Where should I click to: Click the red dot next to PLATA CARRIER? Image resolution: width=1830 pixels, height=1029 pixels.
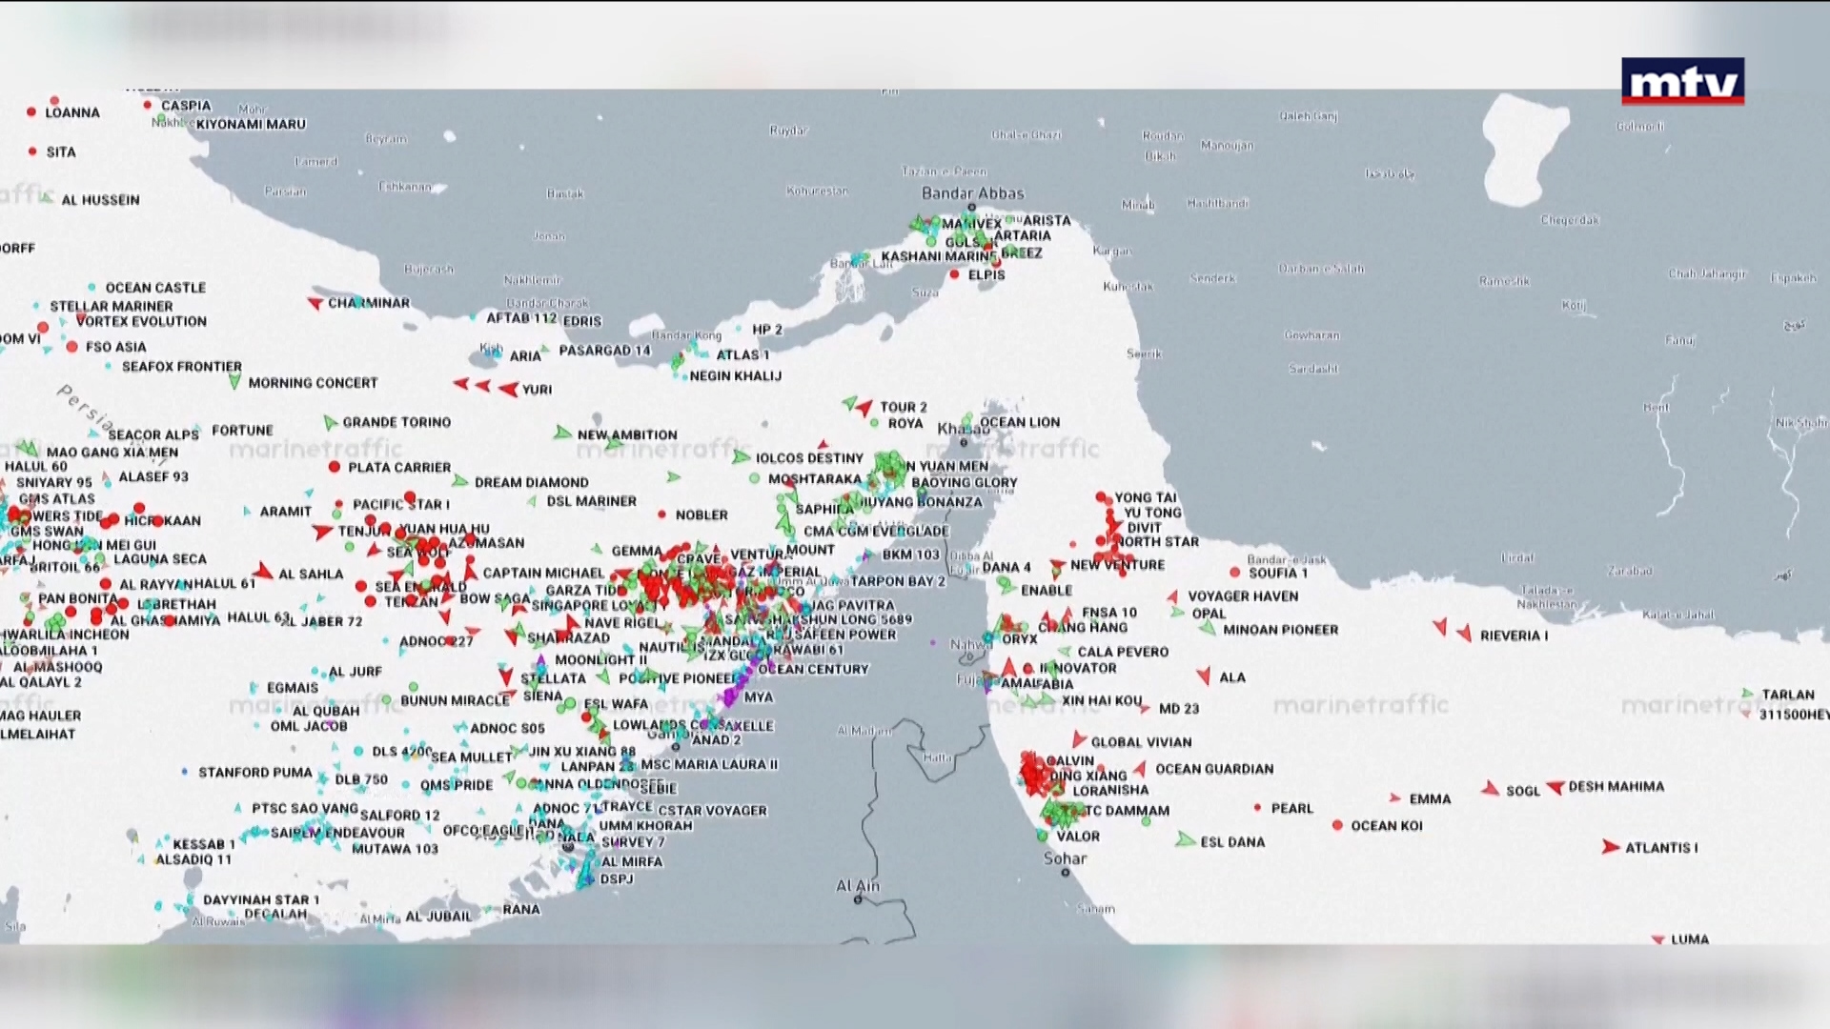click(335, 467)
